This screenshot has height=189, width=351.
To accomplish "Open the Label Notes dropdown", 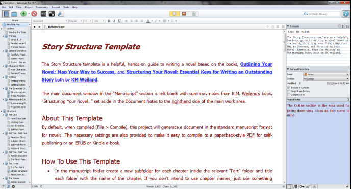I will pyautogui.click(x=326, y=74).
